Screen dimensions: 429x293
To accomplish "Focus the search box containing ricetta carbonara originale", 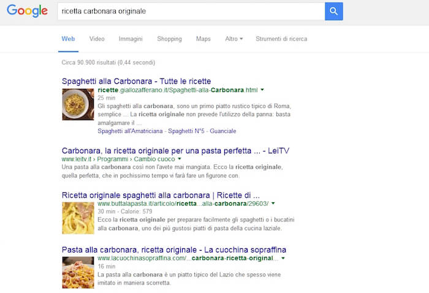I will (x=191, y=11).
